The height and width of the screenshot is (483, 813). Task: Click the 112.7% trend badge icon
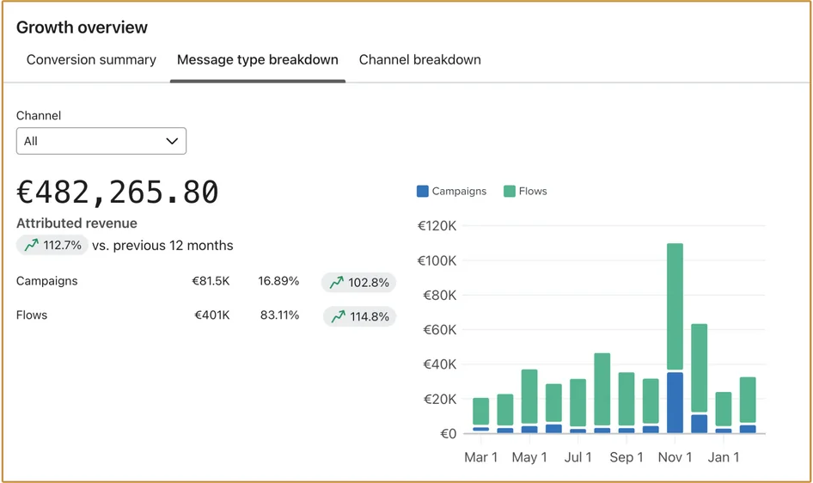(x=32, y=245)
